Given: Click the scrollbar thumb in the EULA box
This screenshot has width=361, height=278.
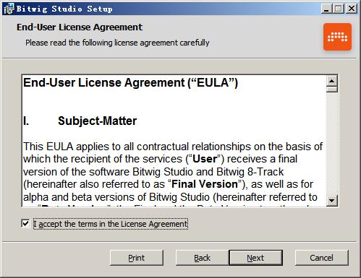Looking at the screenshot, I should pos(332,90).
